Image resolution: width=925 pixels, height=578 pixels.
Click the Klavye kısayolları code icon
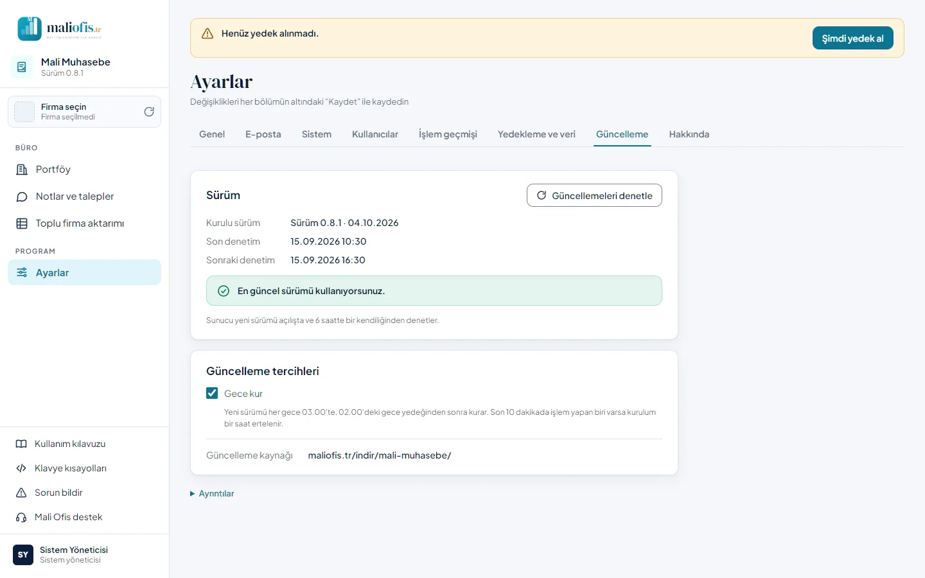point(21,468)
